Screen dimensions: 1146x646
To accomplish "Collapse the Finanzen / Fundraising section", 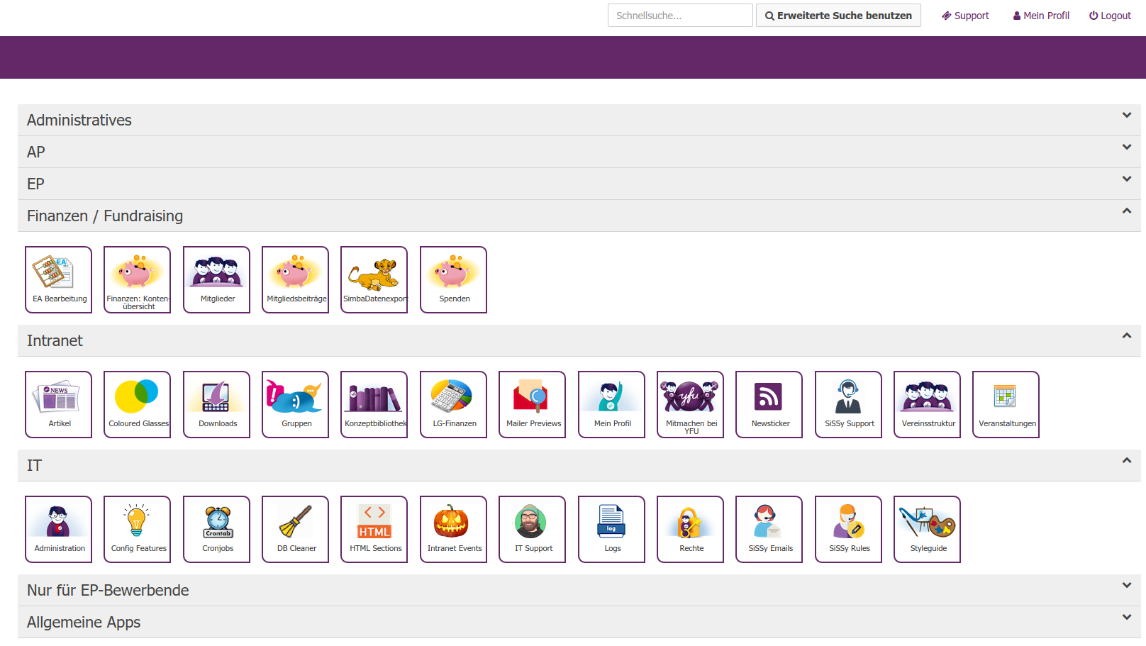I will pos(1126,211).
